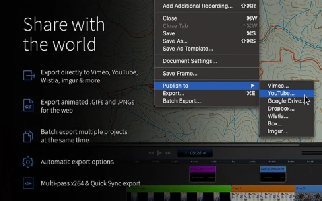This screenshot has height=201, width=322.
Task: Choose Google Drive… publish option
Action: click(287, 101)
